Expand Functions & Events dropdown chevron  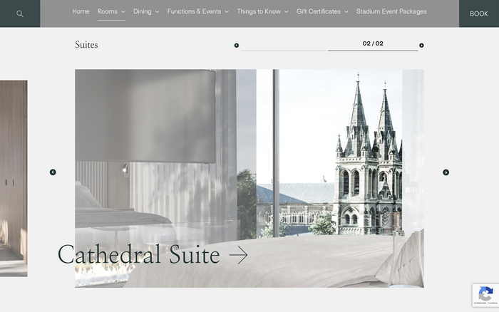click(x=227, y=12)
